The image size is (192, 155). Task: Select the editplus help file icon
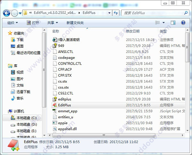55,99
